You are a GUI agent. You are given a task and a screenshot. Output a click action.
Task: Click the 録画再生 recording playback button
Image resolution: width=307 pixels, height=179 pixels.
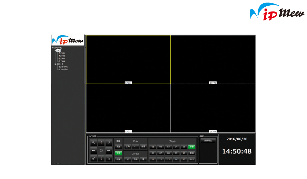point(208,141)
